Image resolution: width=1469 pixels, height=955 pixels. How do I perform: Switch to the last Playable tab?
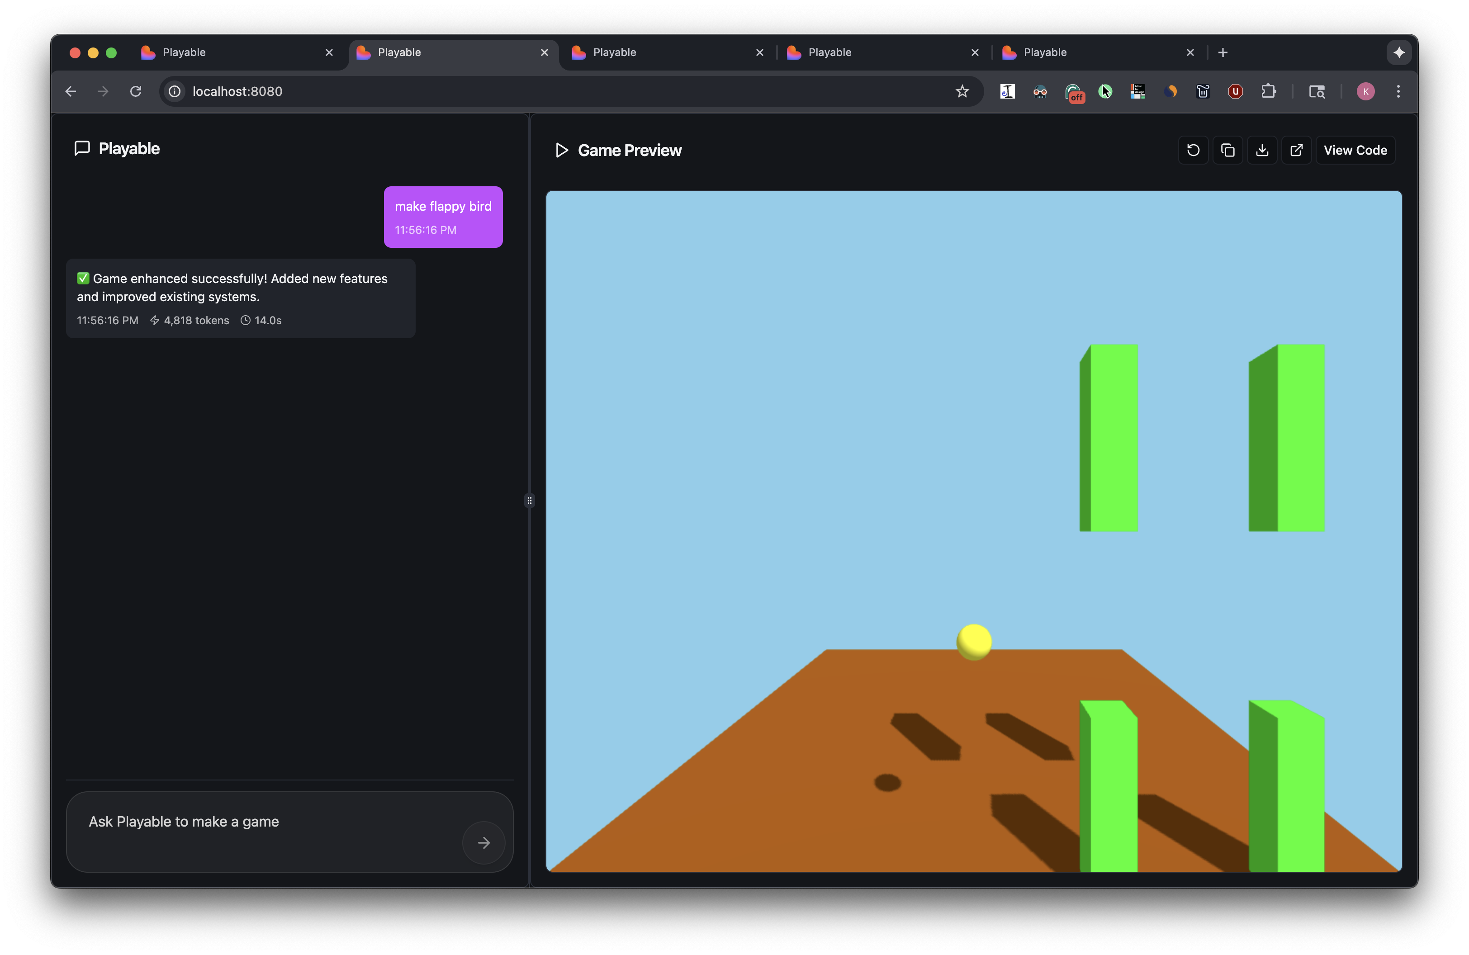(1093, 52)
